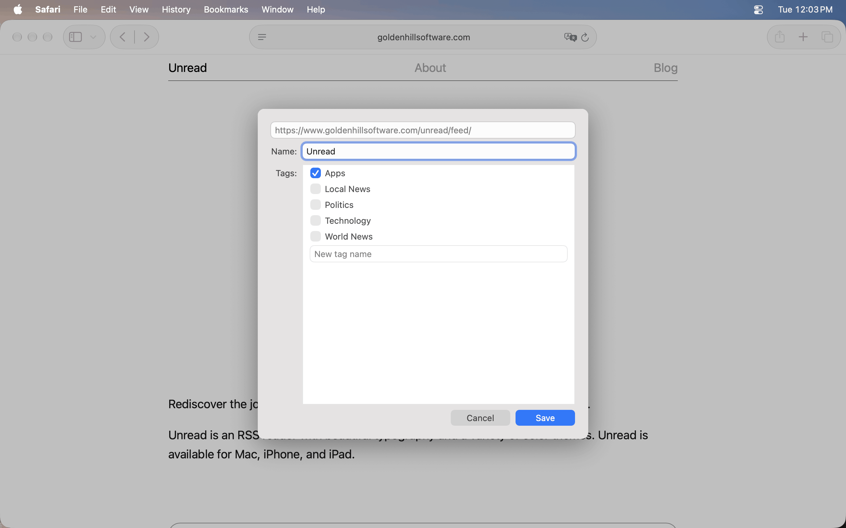Reload the page with refresh icon
Image resolution: width=846 pixels, height=528 pixels.
point(585,37)
